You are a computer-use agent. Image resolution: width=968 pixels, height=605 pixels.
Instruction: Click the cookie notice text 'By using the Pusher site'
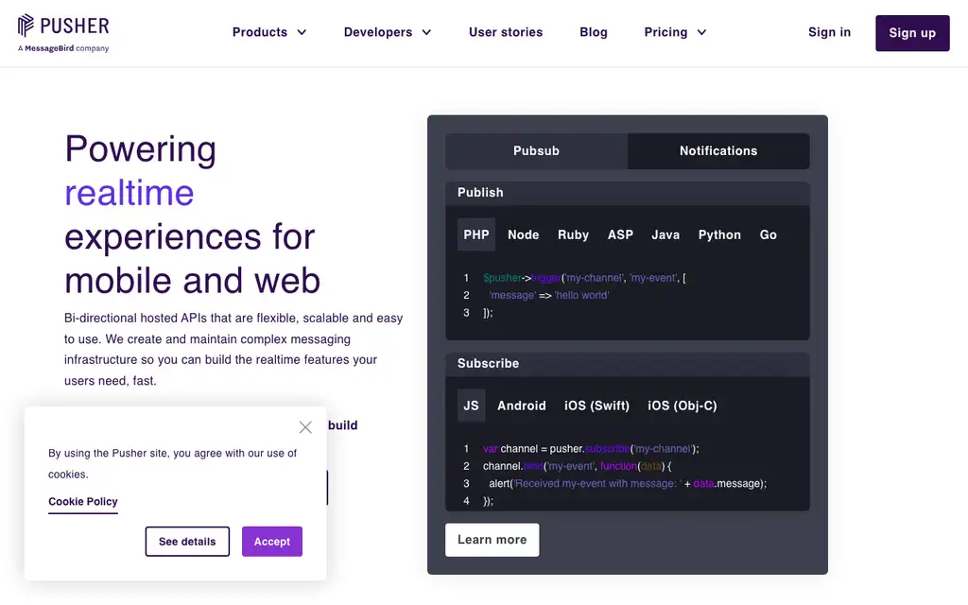click(172, 463)
